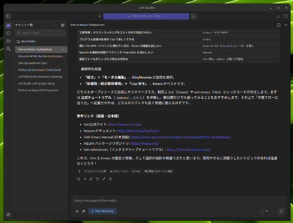Open the Chats section in left rail
This screenshot has height=223, width=293.
8,25
